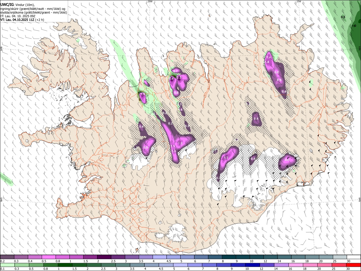Click the snow legend swatch from 12 to 14

coord(270,257)
